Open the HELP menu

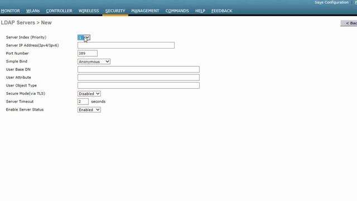(200, 11)
